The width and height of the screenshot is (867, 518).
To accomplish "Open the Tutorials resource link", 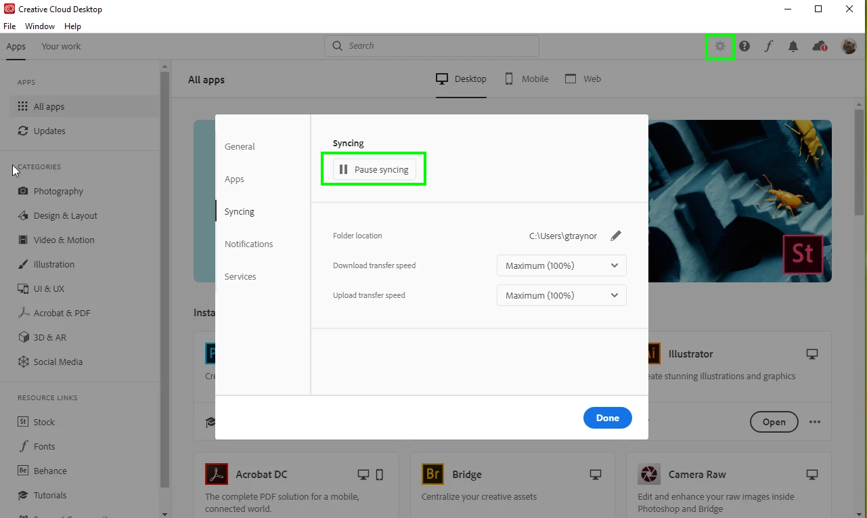I will [42, 495].
